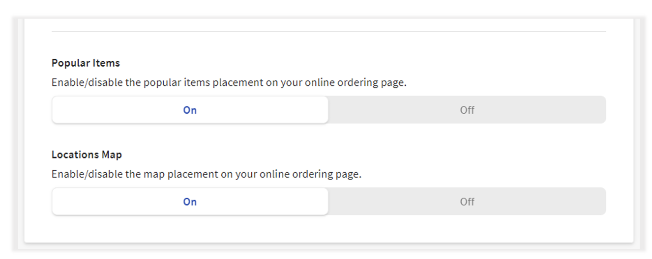Hide popular items on the ordering page
The image size is (652, 259).
tap(467, 110)
